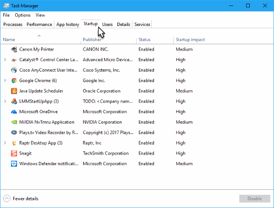Select the NVIDIA NvTmru Application name
274x208 pixels.
[47, 122]
